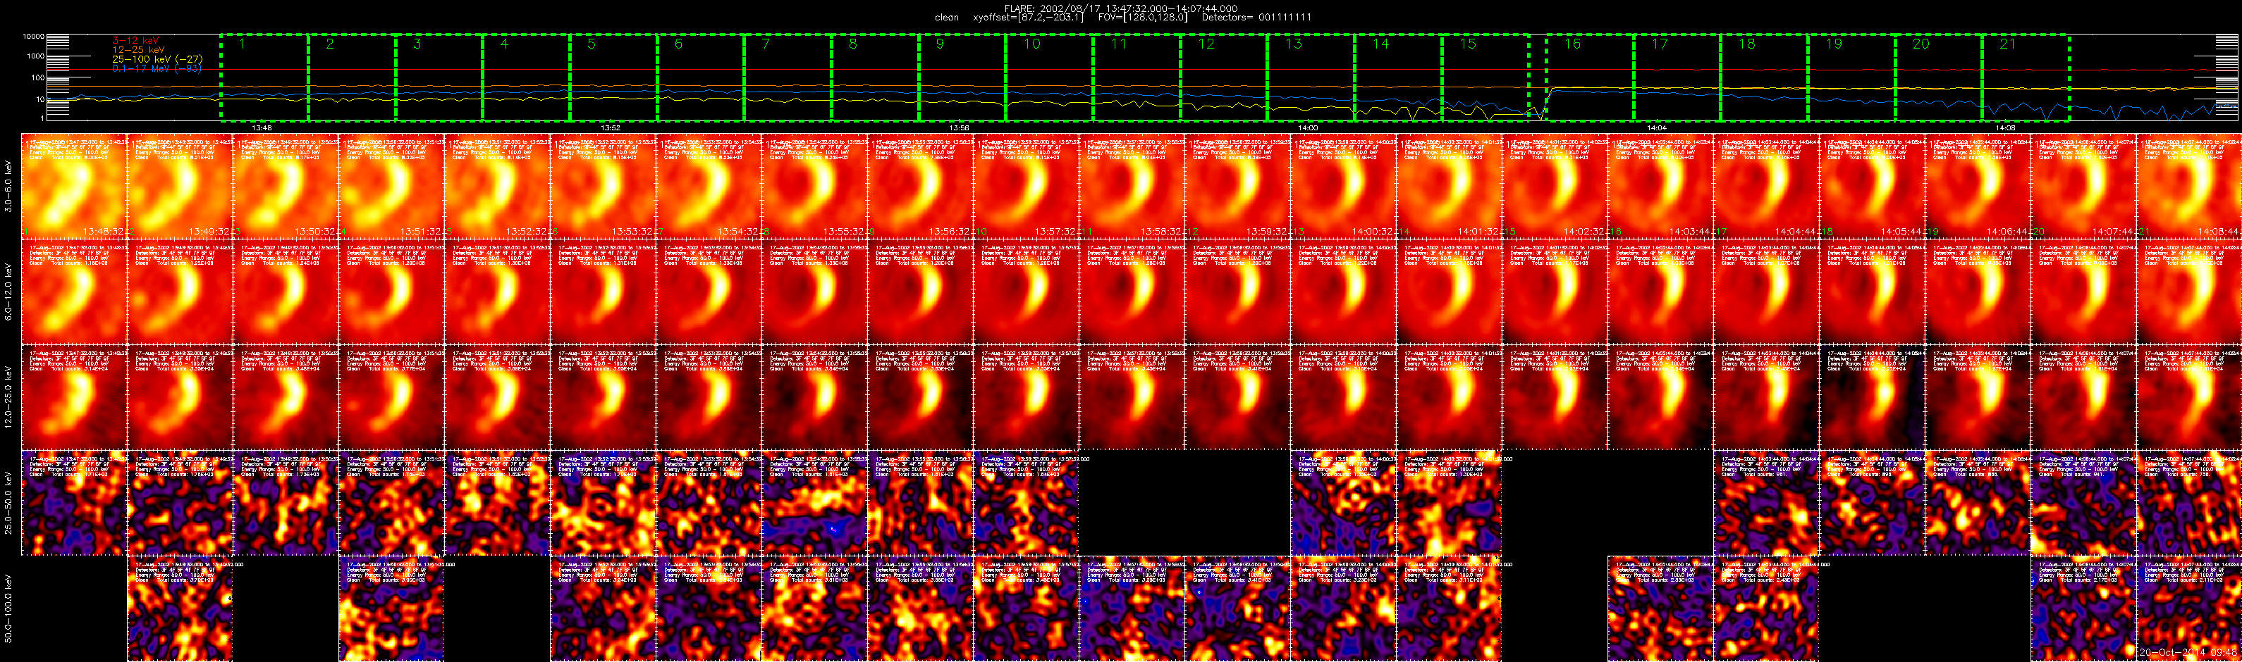The width and height of the screenshot is (2242, 662).
Task: Open the image stamped 13:54:32
Action: point(709,185)
